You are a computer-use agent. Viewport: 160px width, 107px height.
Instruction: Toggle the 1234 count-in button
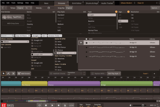71,105
